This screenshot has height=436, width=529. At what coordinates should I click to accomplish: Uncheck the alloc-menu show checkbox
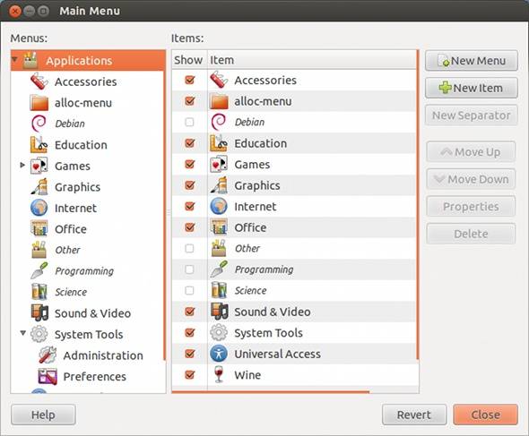pyautogui.click(x=189, y=101)
